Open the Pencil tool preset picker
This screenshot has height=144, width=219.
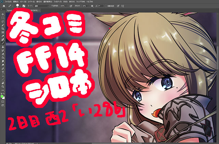(x=10, y=6)
